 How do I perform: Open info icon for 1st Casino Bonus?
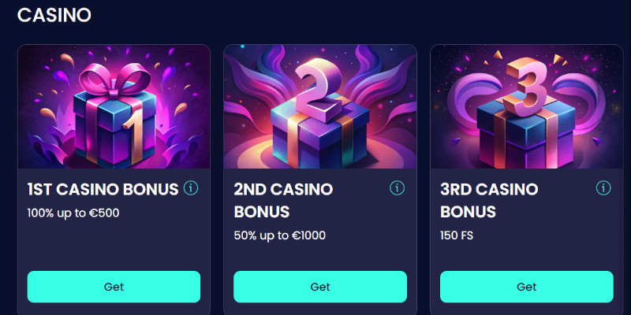191,188
